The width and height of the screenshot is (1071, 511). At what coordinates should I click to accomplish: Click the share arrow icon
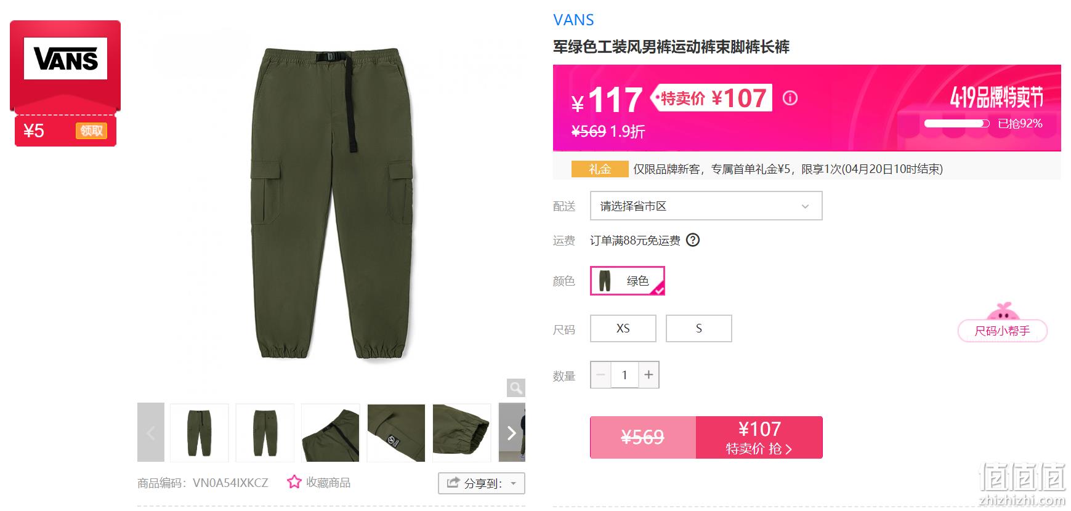coord(453,483)
